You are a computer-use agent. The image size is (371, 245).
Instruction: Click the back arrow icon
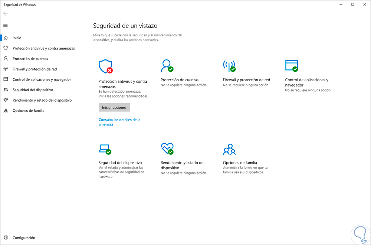[6, 14]
